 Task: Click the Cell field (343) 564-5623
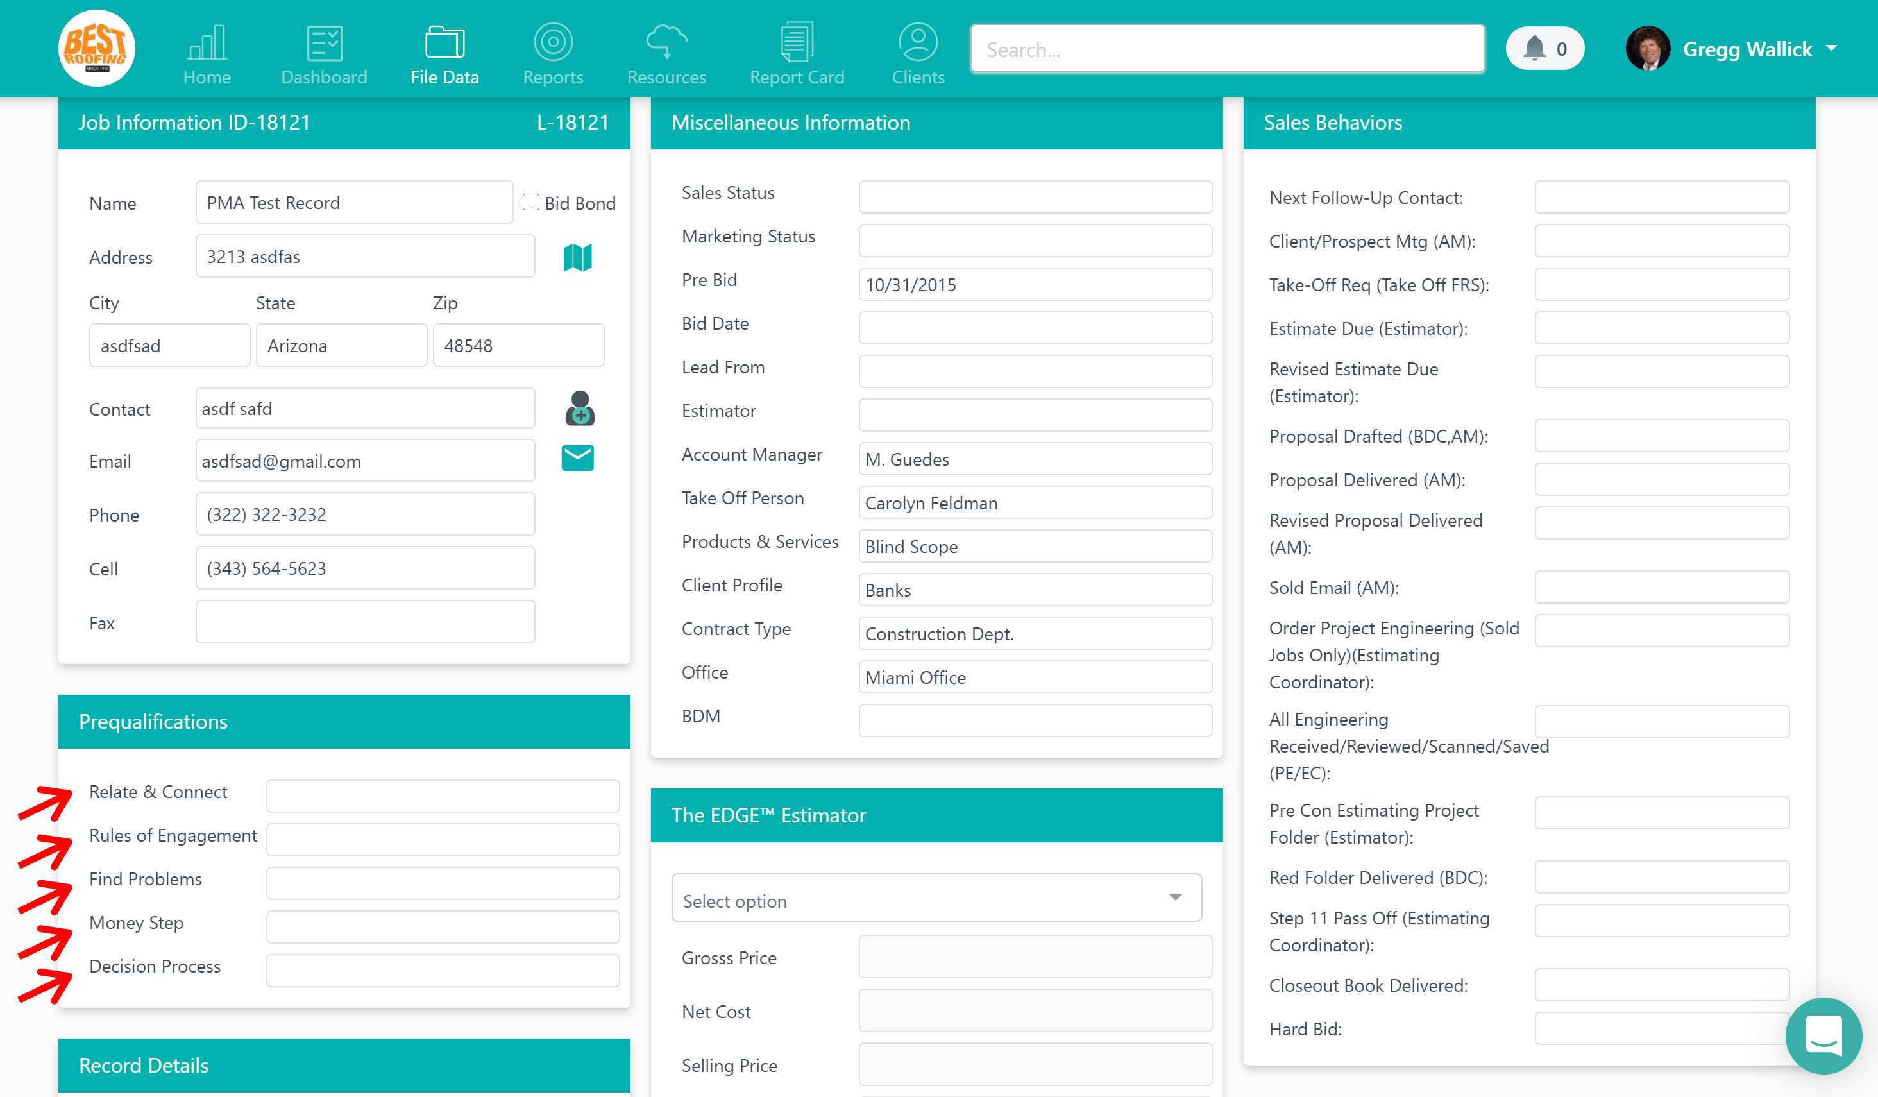point(365,568)
